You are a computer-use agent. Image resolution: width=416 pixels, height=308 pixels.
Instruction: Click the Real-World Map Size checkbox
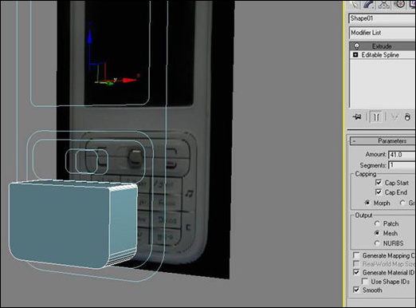pos(356,264)
